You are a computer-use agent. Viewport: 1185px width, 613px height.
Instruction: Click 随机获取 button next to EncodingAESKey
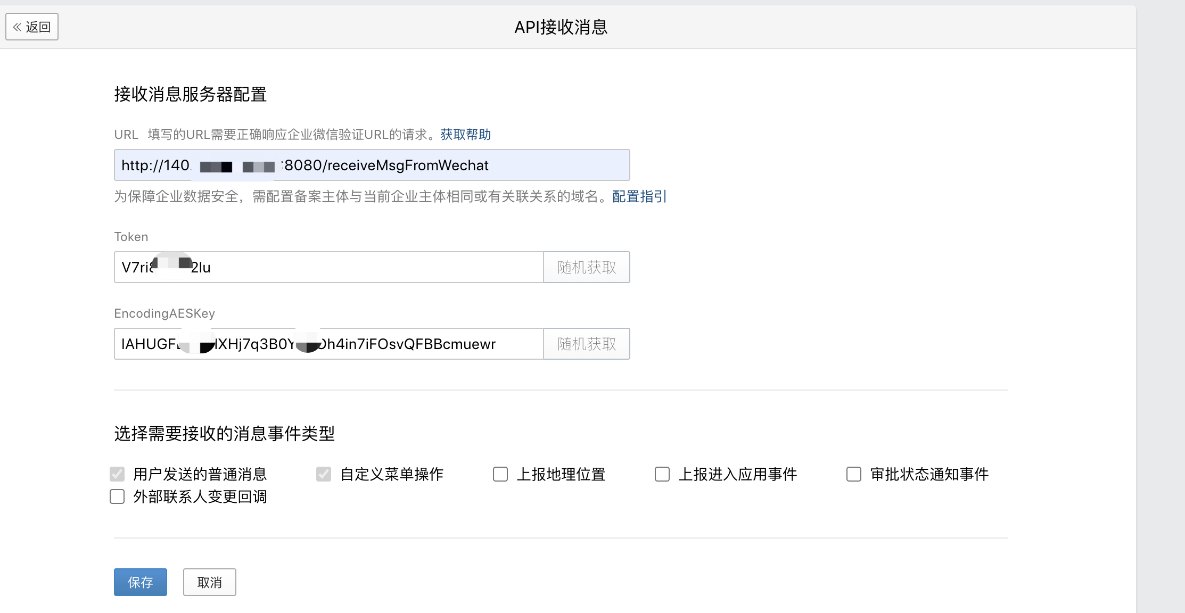[586, 344]
